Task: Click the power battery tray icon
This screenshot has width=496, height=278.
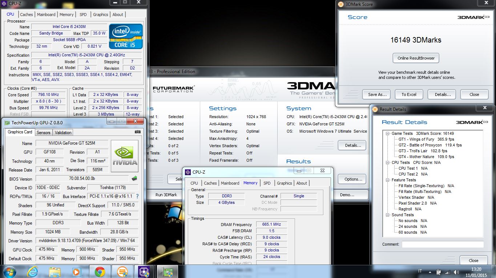Action: point(439,271)
